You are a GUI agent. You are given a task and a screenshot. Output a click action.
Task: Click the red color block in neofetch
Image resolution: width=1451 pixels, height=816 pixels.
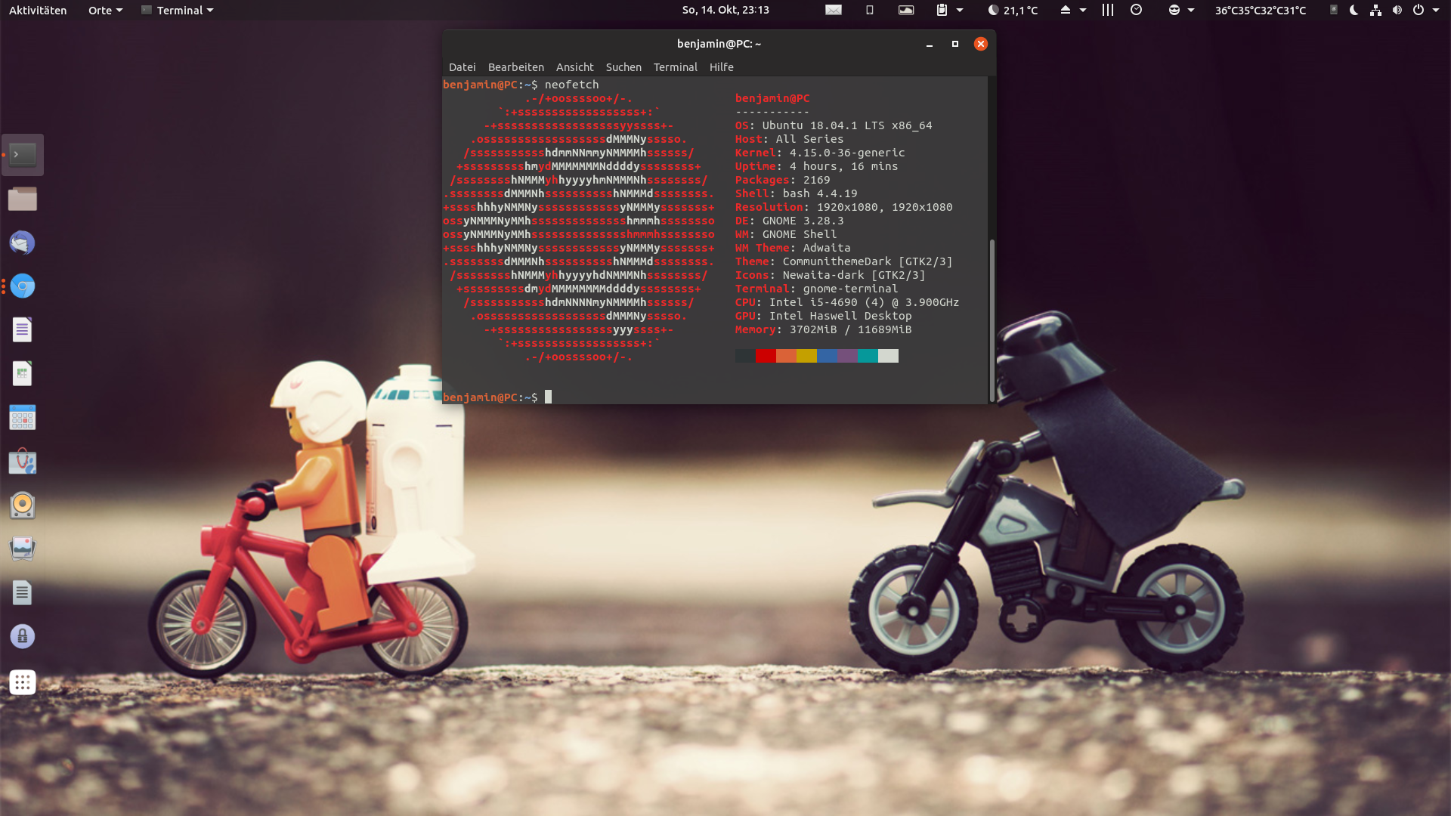(765, 356)
